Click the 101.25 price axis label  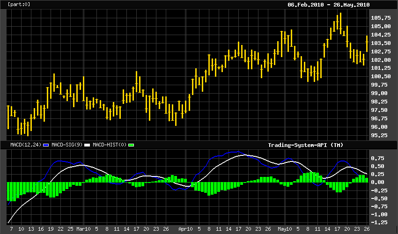381,68
